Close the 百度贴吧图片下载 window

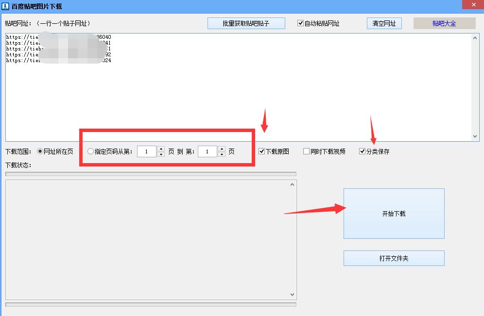click(473, 5)
